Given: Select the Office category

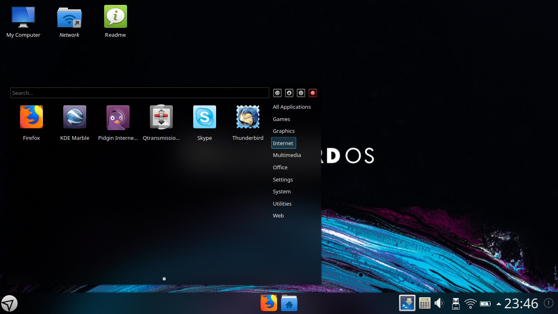Looking at the screenshot, I should (280, 168).
